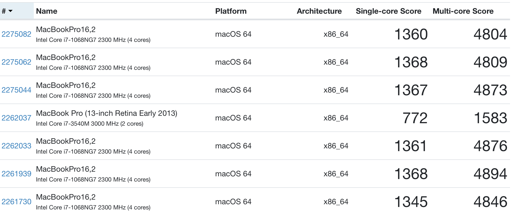521x213 pixels.
Task: Click the multi-core score 1583
Action: (490, 118)
